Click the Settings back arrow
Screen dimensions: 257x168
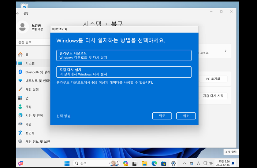tap(18, 13)
